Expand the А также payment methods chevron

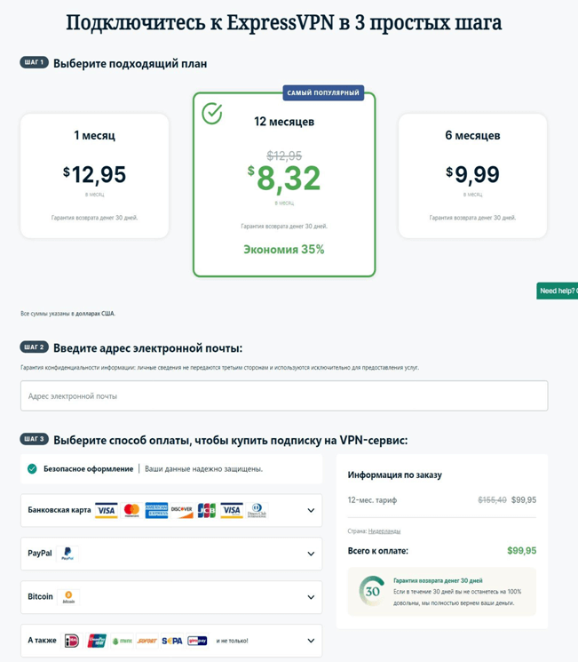click(x=311, y=641)
